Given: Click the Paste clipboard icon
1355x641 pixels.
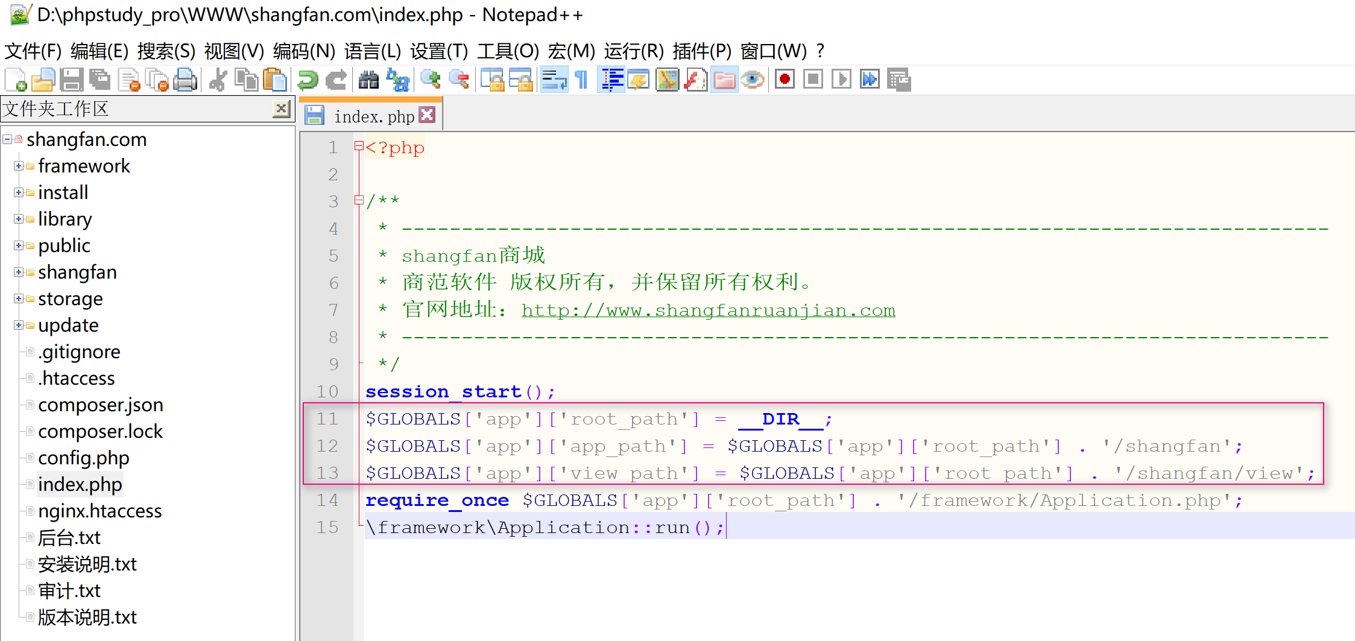Looking at the screenshot, I should point(275,80).
